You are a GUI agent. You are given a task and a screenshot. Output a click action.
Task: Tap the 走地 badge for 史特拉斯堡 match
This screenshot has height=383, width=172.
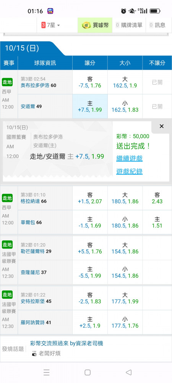coord(7,295)
